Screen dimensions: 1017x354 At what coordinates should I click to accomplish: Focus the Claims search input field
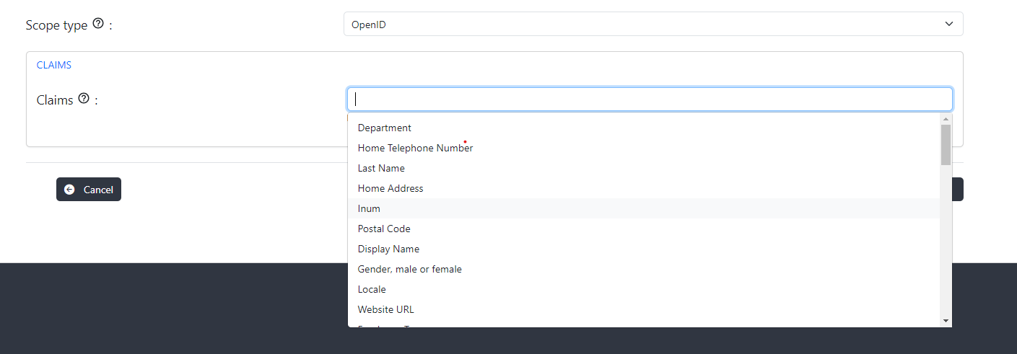coord(650,99)
